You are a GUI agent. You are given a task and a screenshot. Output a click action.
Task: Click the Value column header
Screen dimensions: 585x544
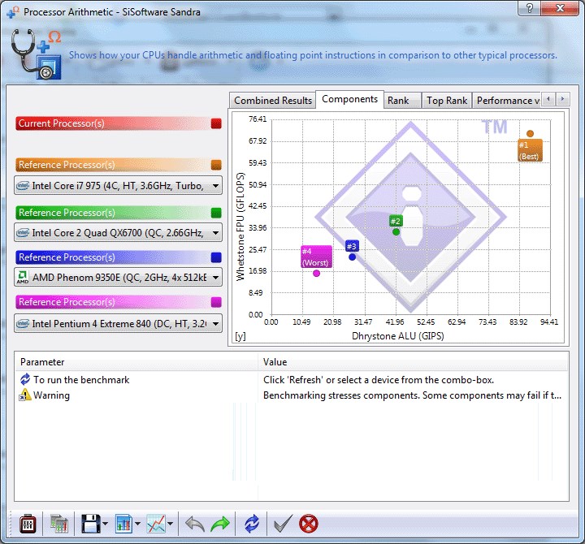point(413,362)
